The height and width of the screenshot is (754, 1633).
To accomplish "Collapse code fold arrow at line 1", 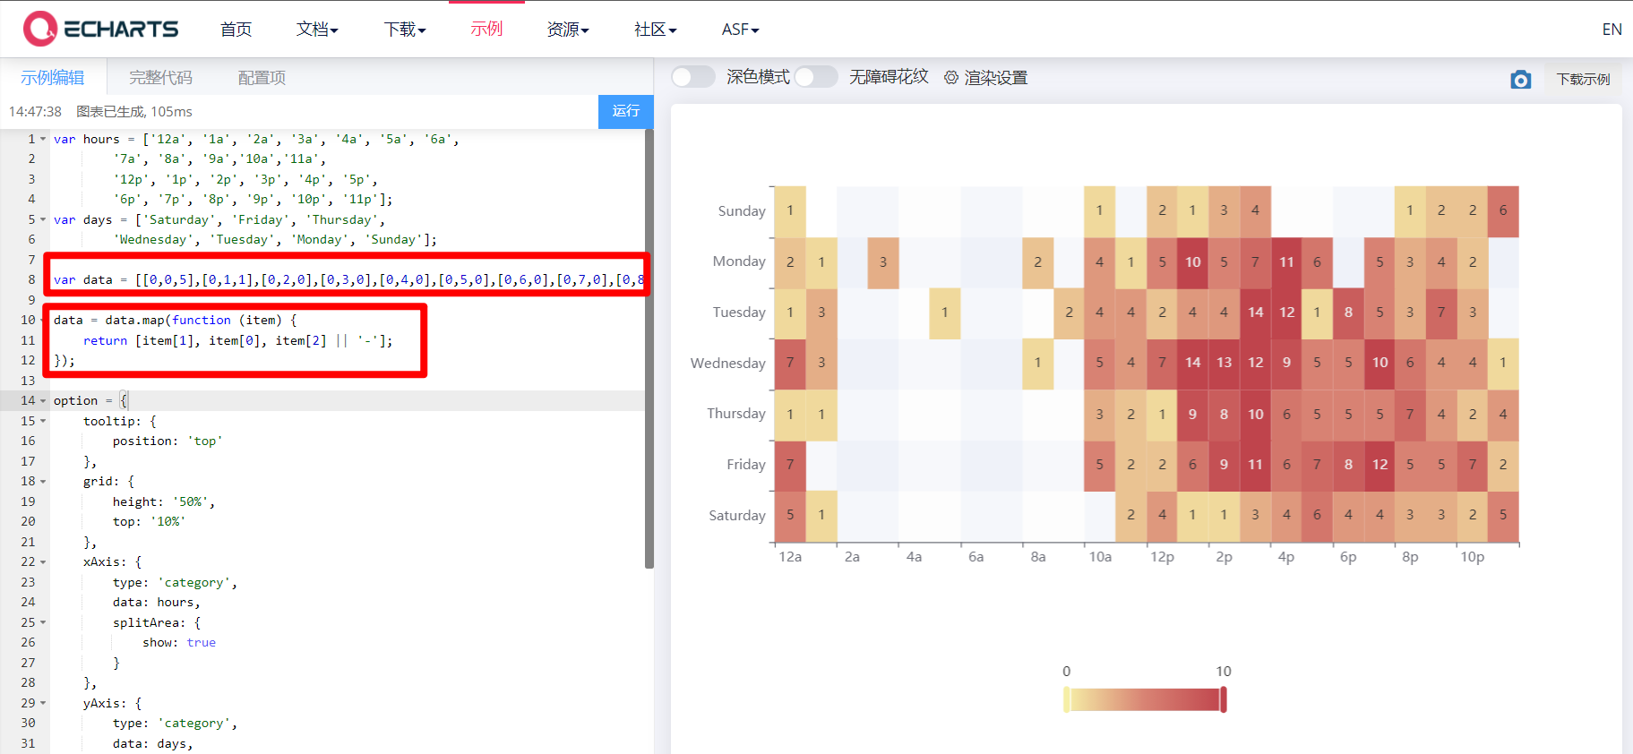I will pyautogui.click(x=43, y=139).
